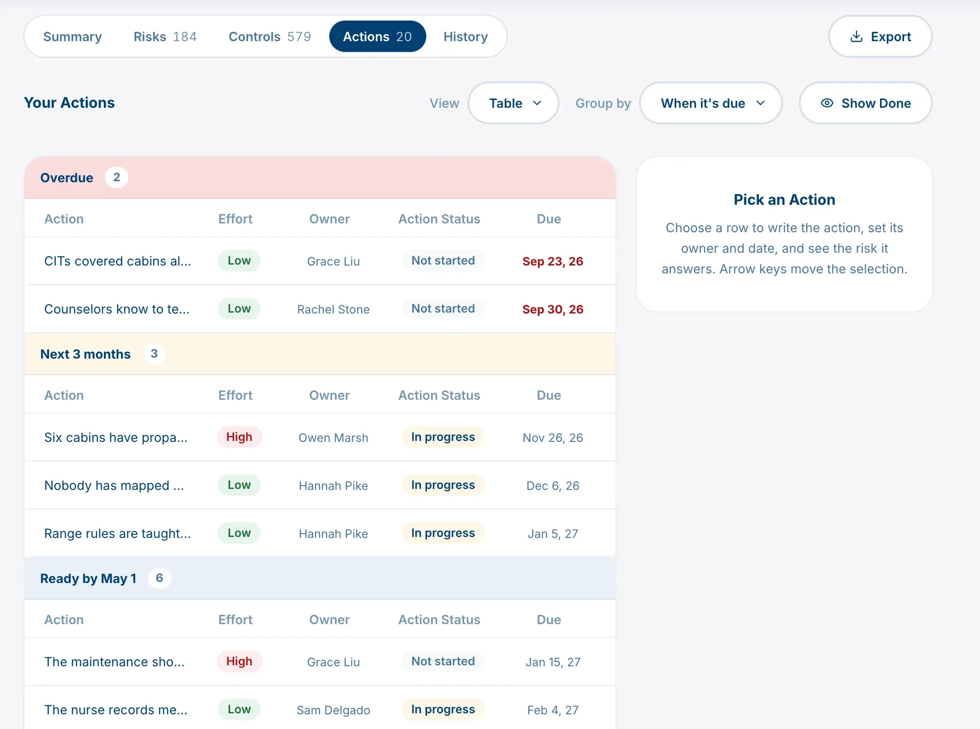Click Not started status for Counselors row
The height and width of the screenshot is (729, 980).
[443, 309]
